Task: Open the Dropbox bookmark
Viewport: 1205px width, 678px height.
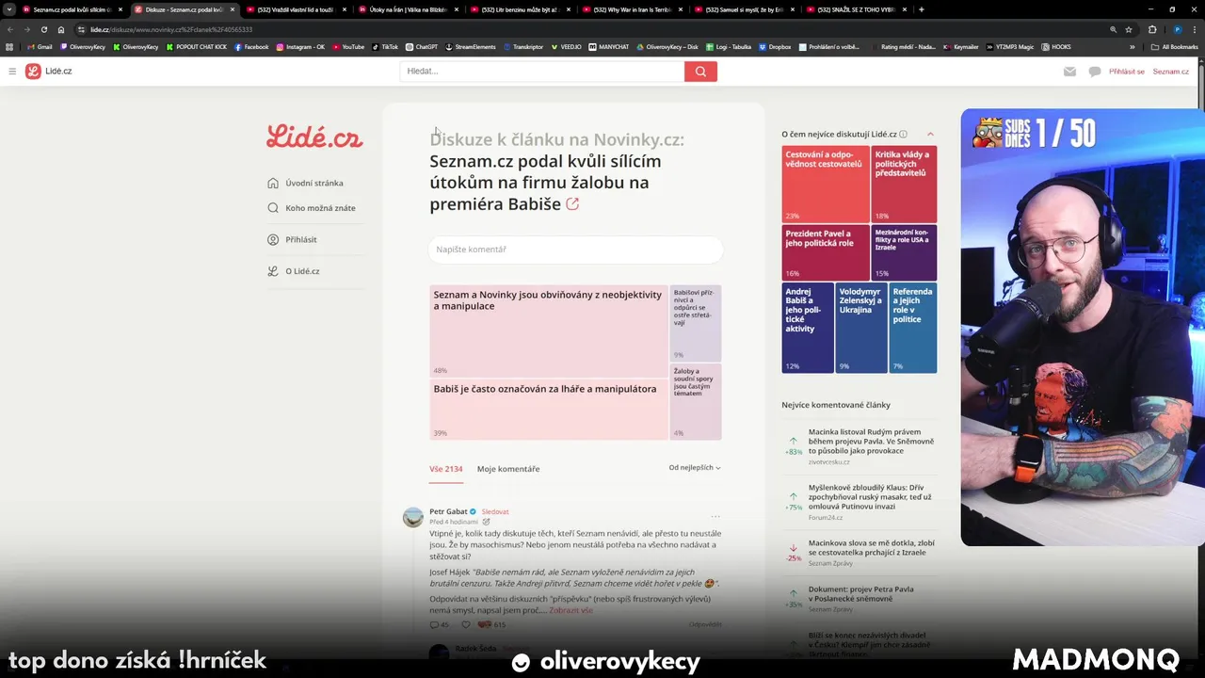Action: [x=775, y=46]
